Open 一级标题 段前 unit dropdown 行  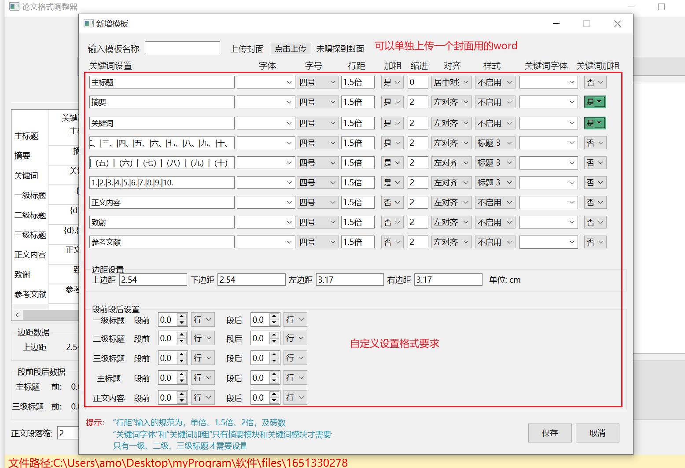click(x=203, y=320)
